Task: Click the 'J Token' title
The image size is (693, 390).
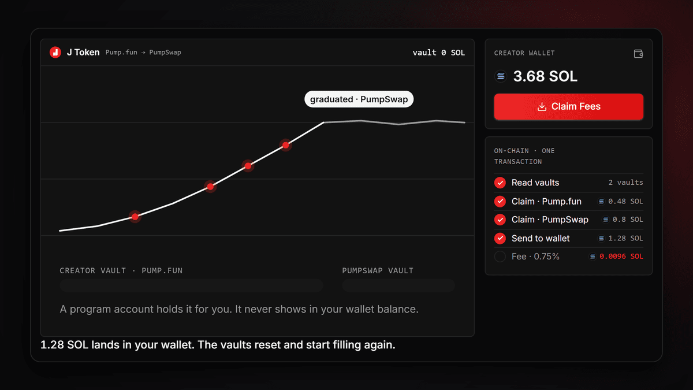Action: 83,52
